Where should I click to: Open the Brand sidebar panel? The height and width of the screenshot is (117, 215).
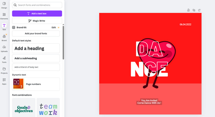[x=4, y=38]
